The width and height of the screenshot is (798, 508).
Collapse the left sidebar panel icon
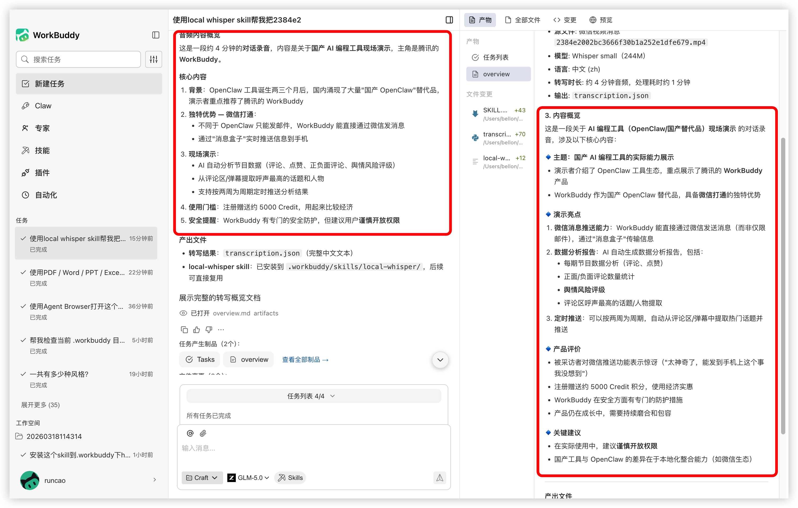tap(156, 35)
